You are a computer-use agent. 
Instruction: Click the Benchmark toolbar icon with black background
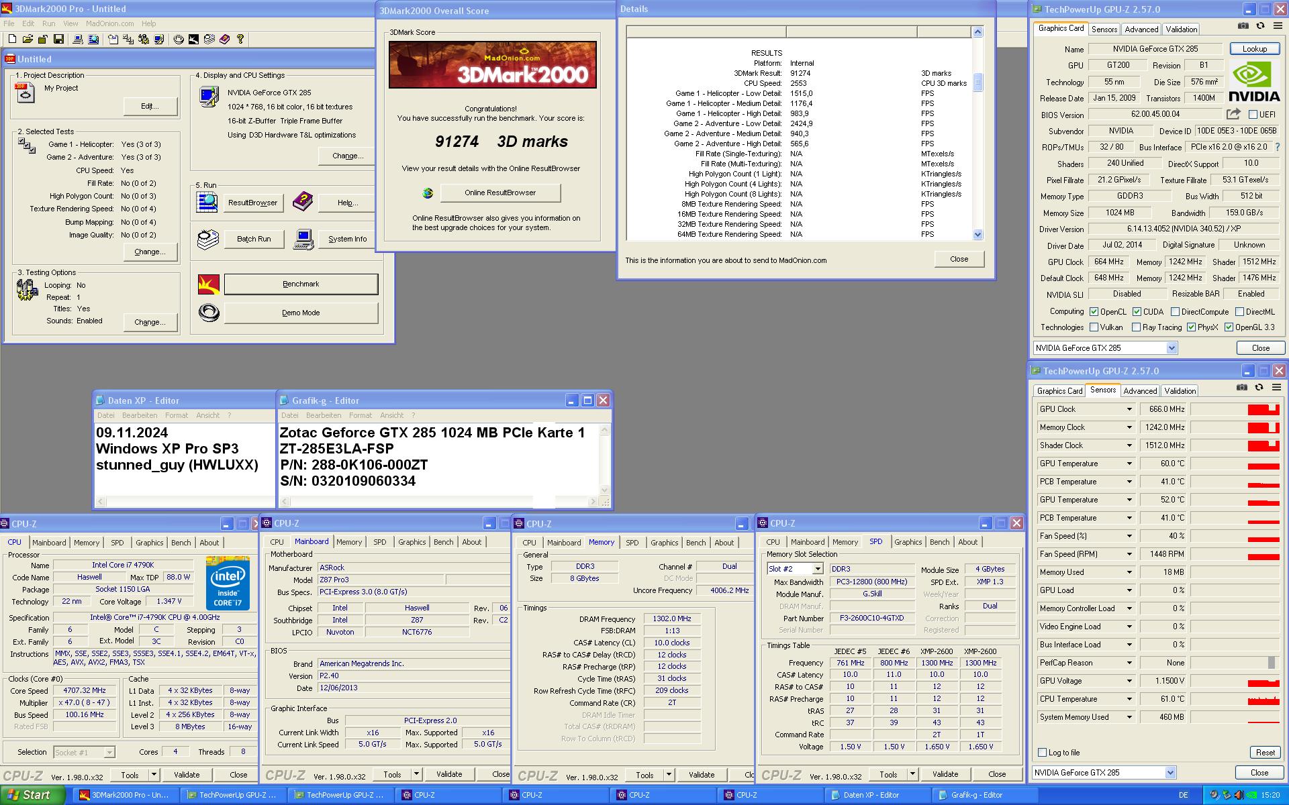193,40
